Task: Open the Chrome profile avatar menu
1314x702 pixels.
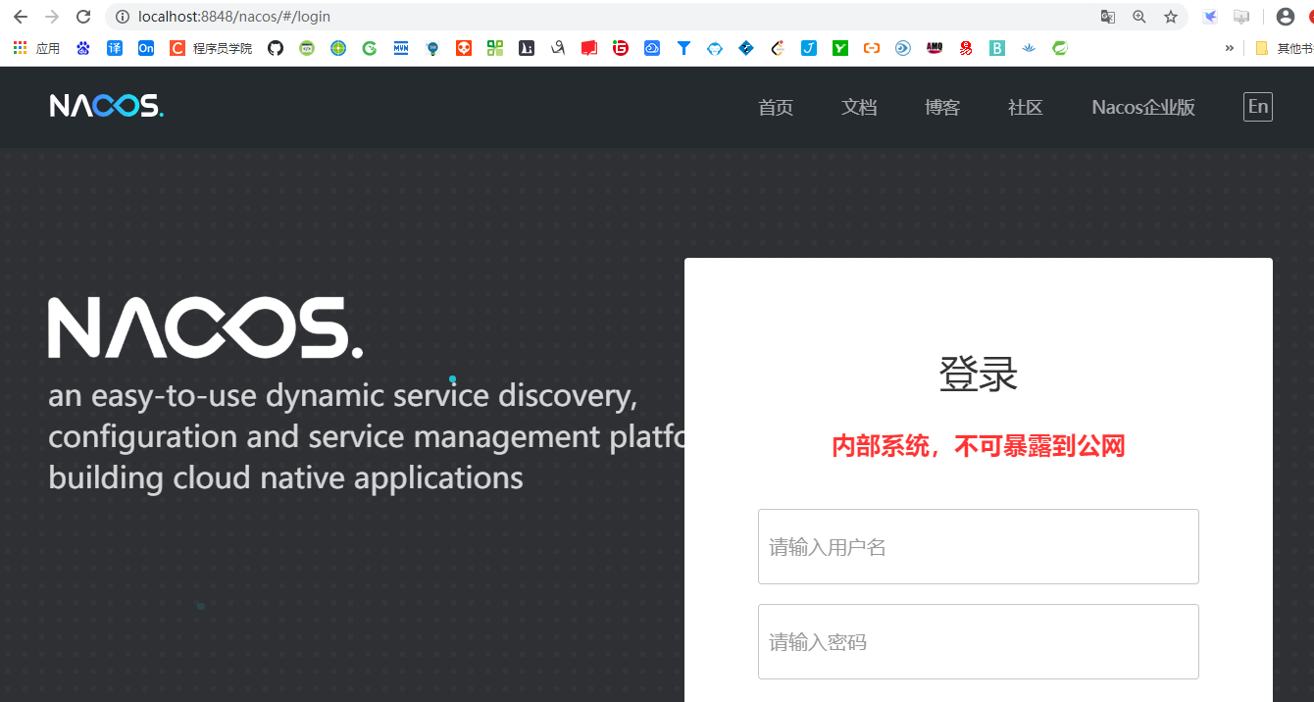Action: pyautogui.click(x=1286, y=17)
